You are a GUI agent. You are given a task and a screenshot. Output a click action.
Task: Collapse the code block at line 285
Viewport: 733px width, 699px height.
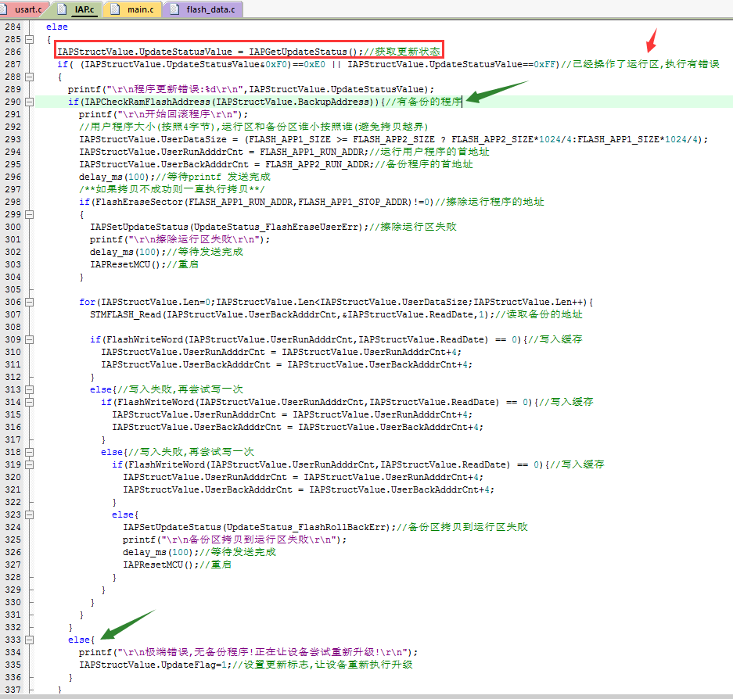[x=30, y=39]
